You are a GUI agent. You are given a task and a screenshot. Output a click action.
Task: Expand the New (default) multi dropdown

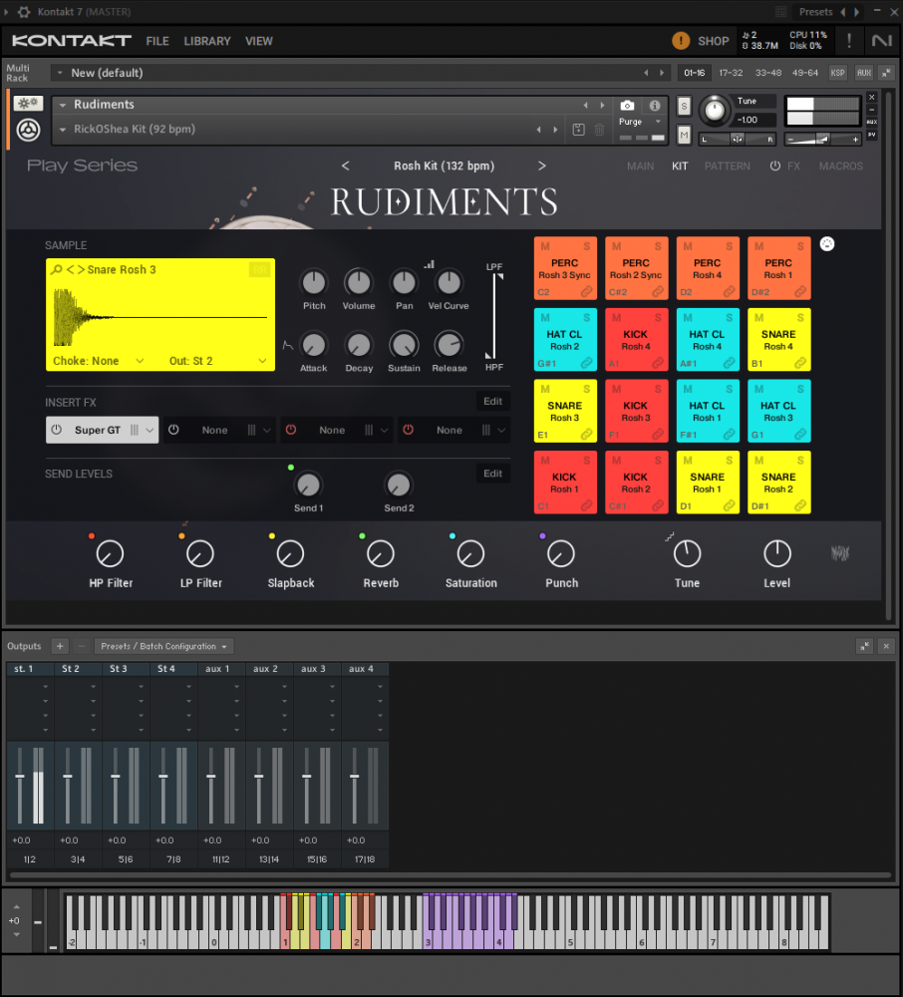(60, 73)
